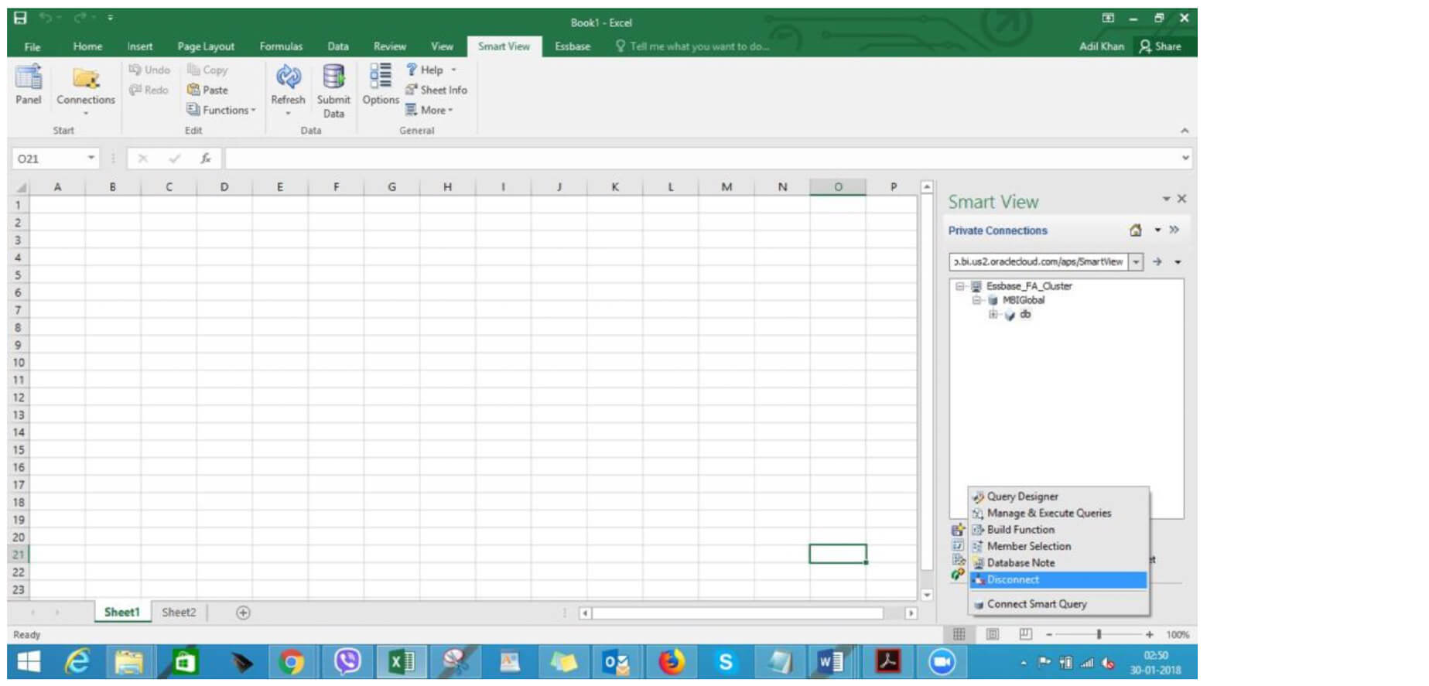Open the Connections folder icon
1429x686 pixels.
85,78
